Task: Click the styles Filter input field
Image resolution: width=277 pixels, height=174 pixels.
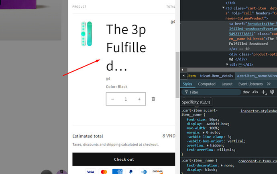Action: tap(211, 92)
